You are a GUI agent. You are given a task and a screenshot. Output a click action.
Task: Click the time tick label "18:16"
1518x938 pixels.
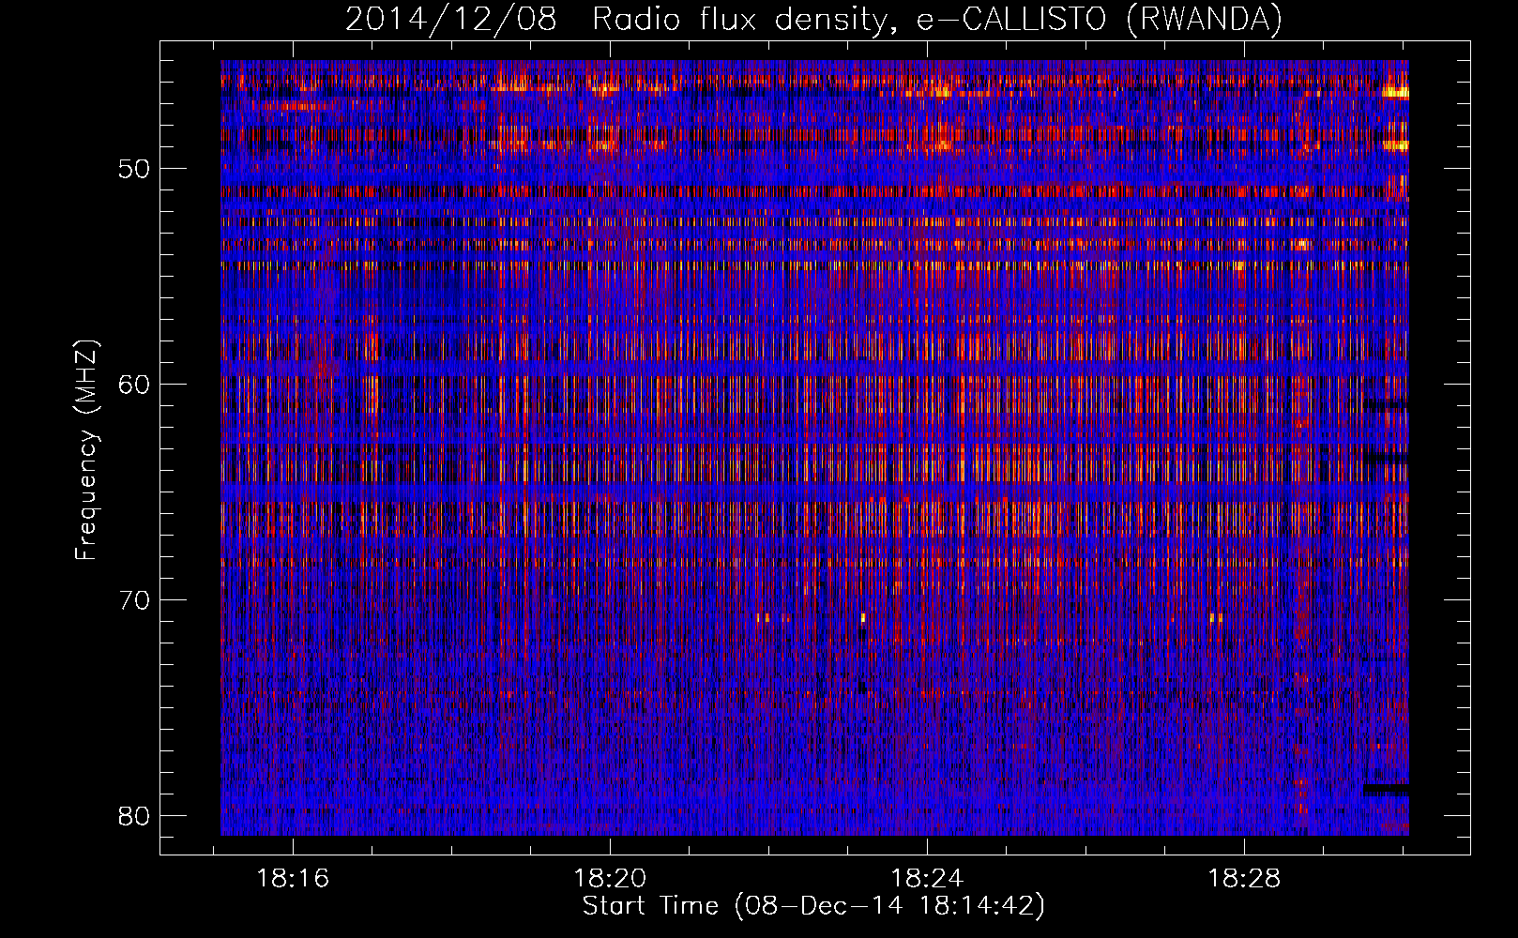pos(294,879)
